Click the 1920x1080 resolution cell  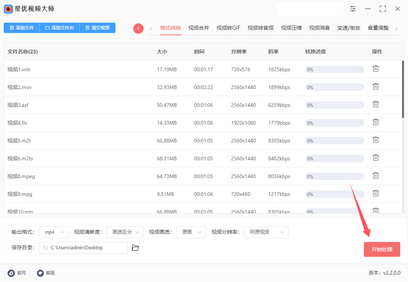tap(243, 123)
